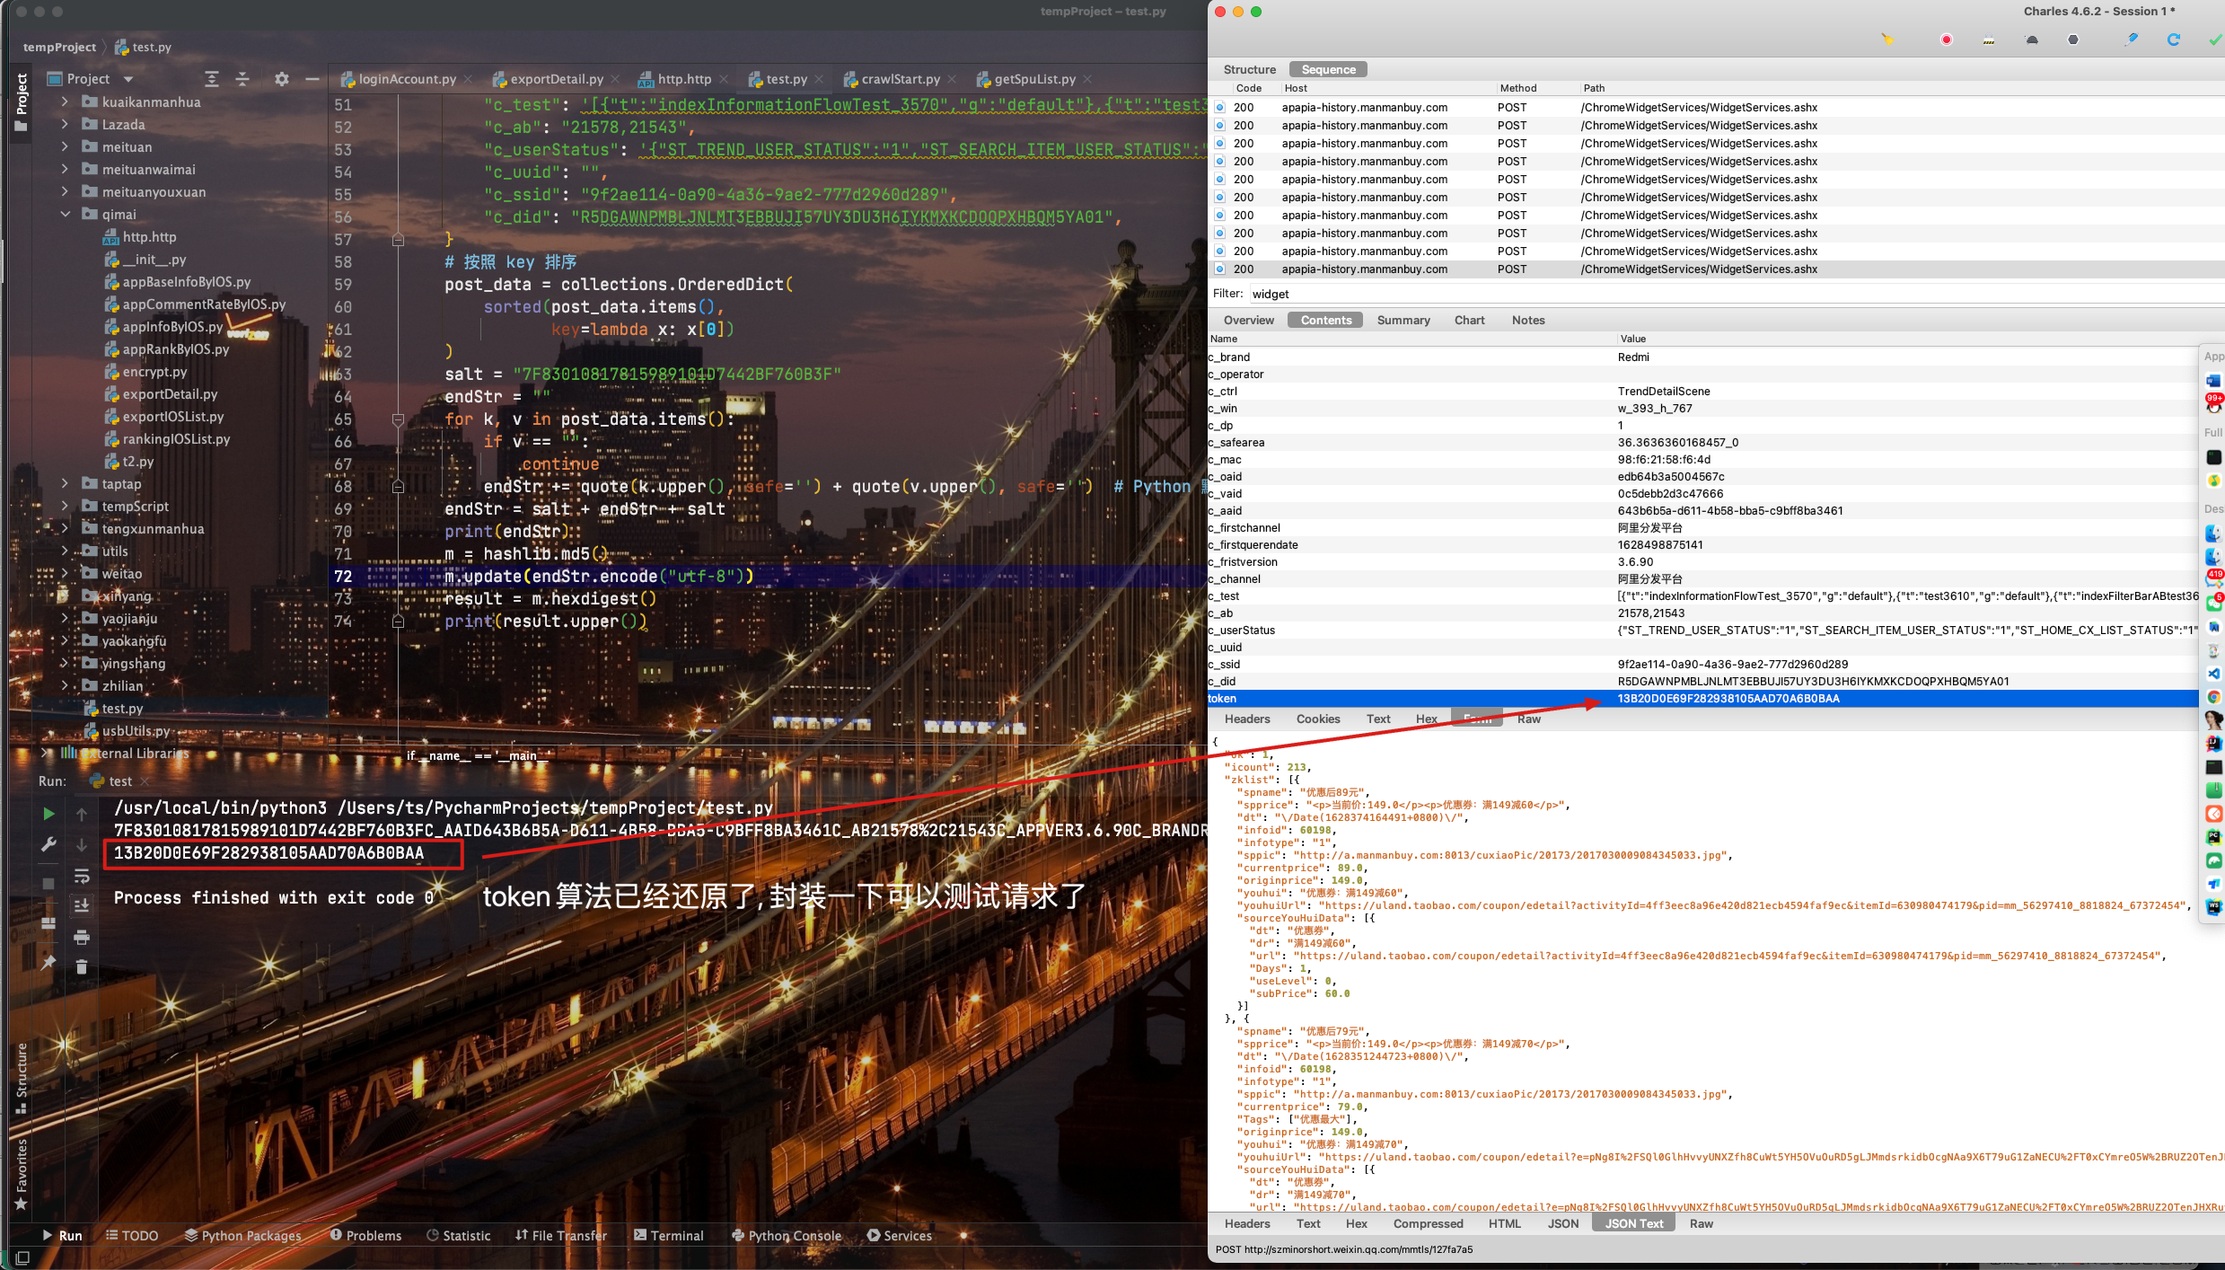Close the test tab in Run panel
Image resolution: width=2225 pixels, height=1270 pixels.
[x=145, y=781]
